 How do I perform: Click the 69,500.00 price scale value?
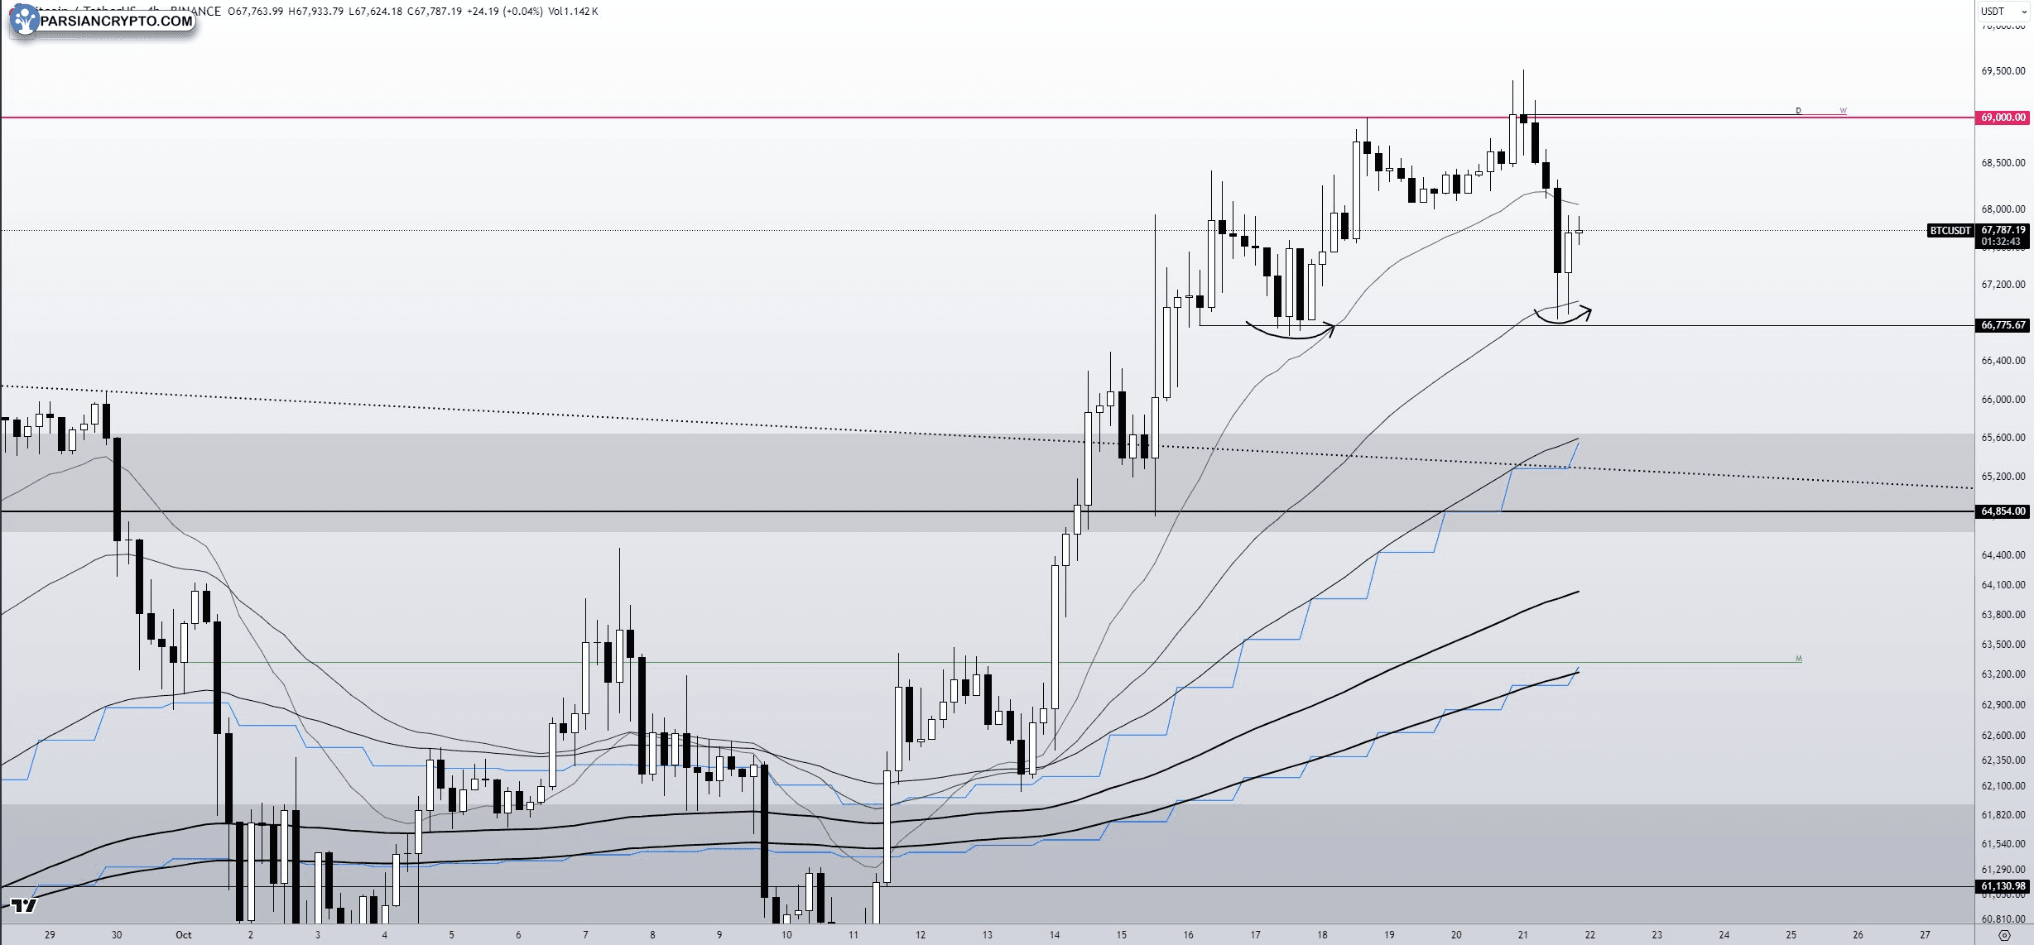tap(2003, 71)
